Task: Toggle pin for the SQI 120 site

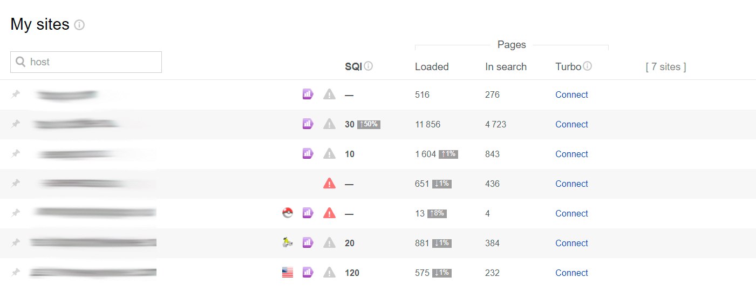Action: (16, 273)
